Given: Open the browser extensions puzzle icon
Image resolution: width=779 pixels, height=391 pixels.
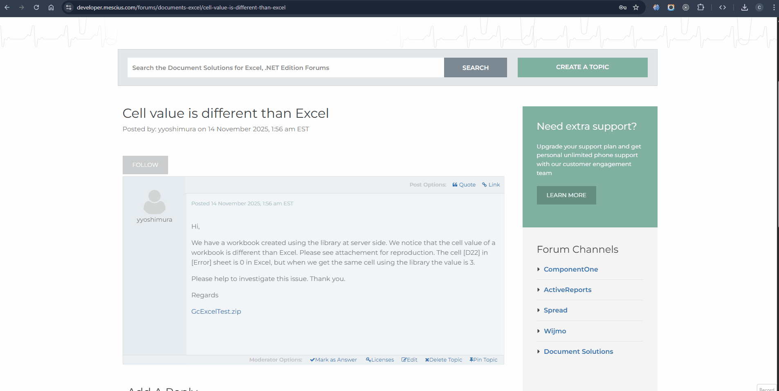Looking at the screenshot, I should pos(700,7).
